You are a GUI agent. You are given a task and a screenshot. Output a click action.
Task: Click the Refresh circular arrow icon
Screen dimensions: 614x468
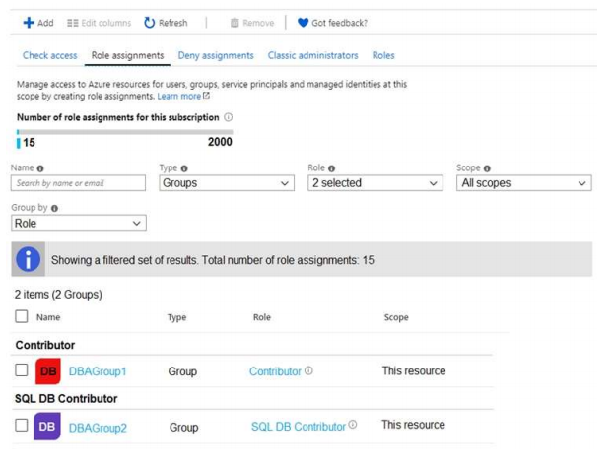[149, 23]
